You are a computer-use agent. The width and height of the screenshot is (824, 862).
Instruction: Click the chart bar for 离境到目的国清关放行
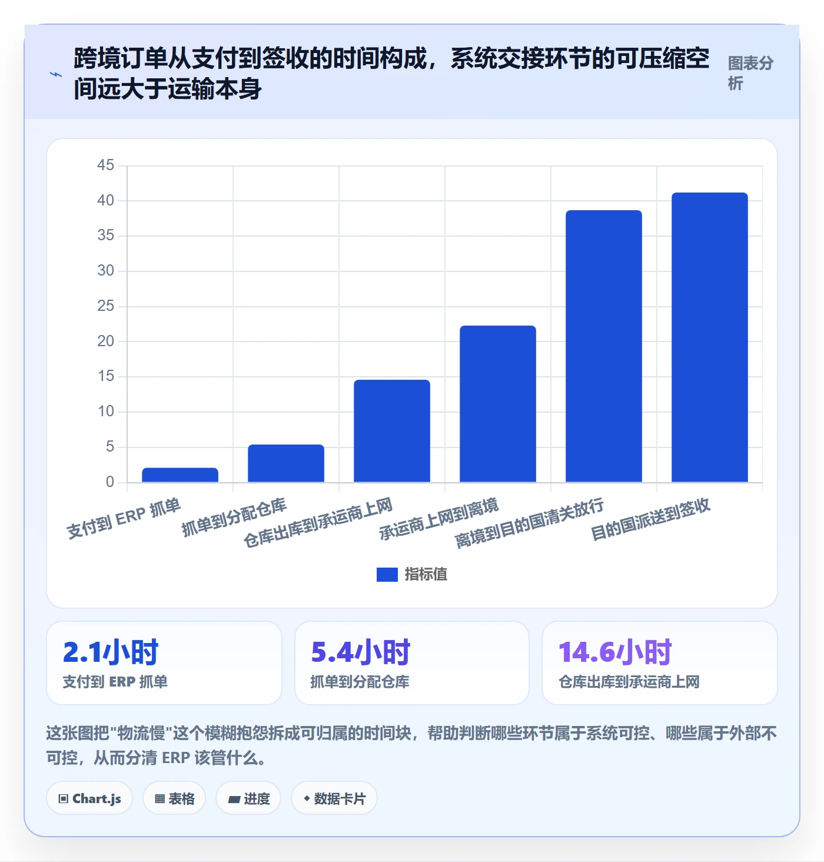click(x=604, y=346)
